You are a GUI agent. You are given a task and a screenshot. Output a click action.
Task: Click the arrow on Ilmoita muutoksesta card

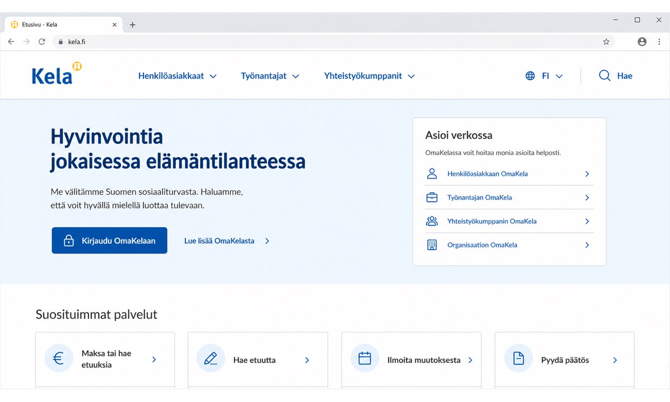pyautogui.click(x=470, y=360)
